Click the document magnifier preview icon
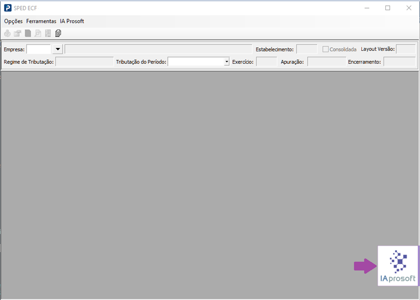420x300 pixels. point(38,33)
